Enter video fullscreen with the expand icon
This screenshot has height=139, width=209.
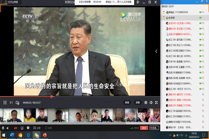point(156,102)
